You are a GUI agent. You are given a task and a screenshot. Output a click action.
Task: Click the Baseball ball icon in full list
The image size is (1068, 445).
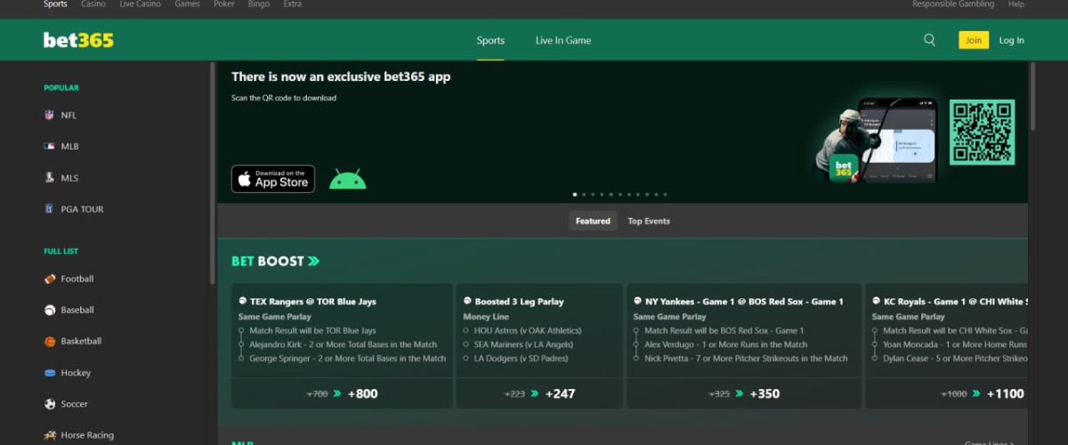[x=50, y=310]
